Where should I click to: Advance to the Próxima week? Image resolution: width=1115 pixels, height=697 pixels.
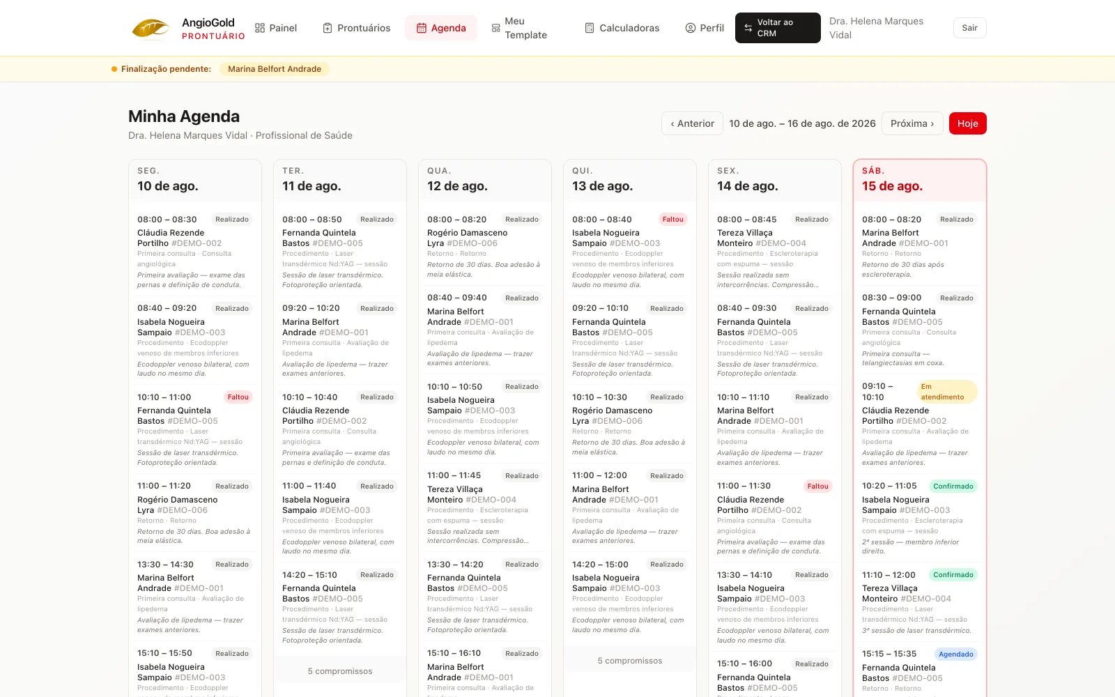912,123
